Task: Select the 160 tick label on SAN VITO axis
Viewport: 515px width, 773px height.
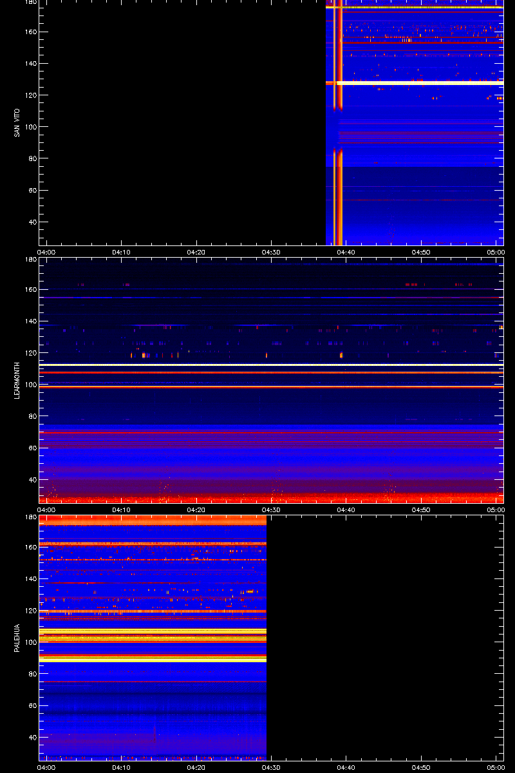Action: pyautogui.click(x=30, y=32)
